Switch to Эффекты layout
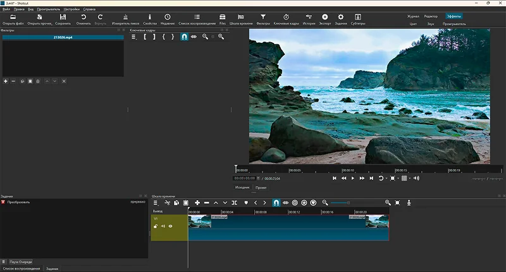Viewport: 506px width, 272px height. pyautogui.click(x=454, y=16)
